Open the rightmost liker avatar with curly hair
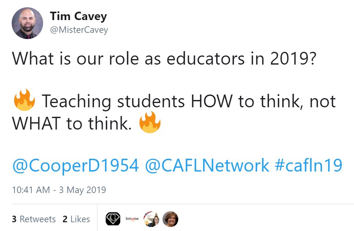354x231 pixels. 170,219
